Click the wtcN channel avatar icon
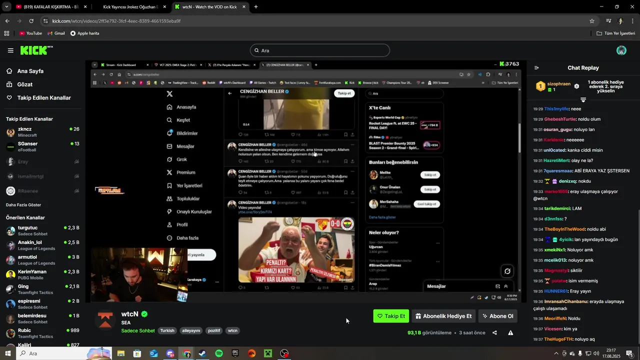Screen dimensions: 640x360 click(105, 320)
